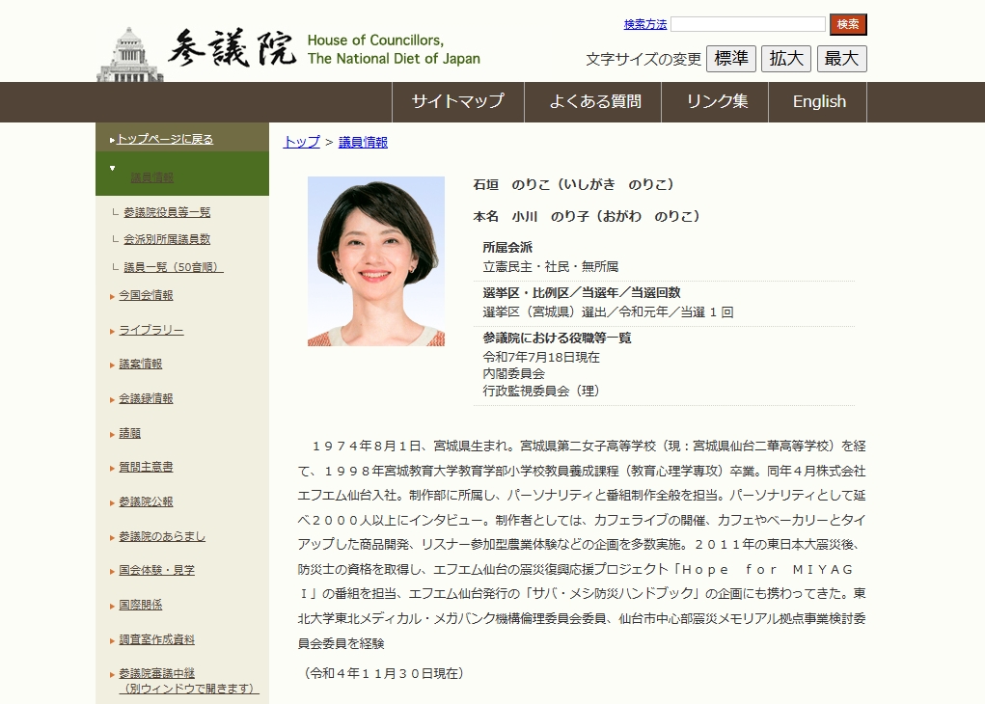
Task: Click 行政監視委員会（理） text
Action: 543,391
